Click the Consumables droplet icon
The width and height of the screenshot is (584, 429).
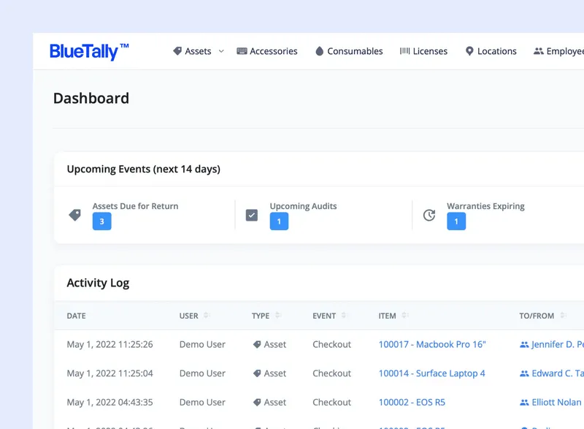point(319,51)
